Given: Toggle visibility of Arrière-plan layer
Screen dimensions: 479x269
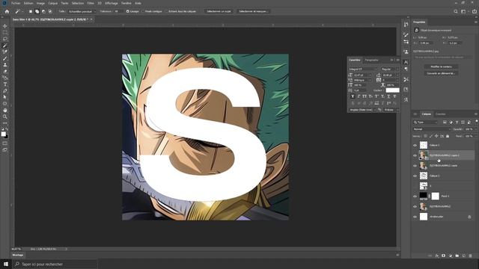Looking at the screenshot, I should click(415, 217).
